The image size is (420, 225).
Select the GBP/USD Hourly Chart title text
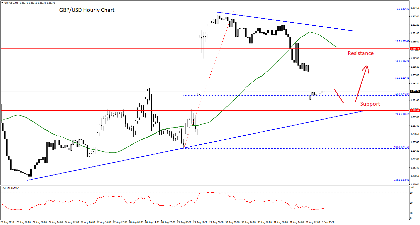87,10
